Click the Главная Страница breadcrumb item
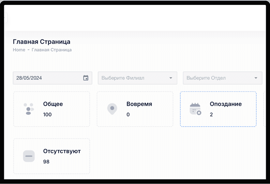Image resolution: width=270 pixels, height=184 pixels. click(x=52, y=50)
